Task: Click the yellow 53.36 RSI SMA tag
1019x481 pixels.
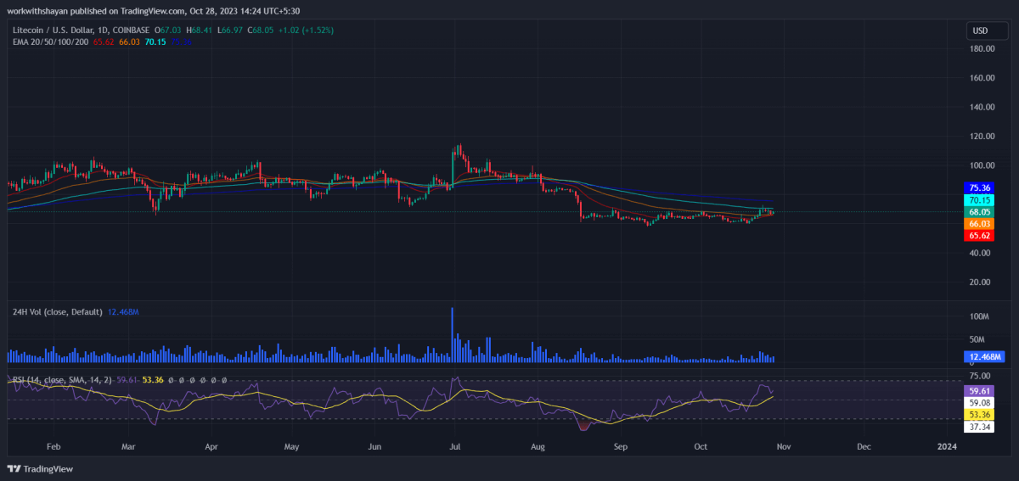Action: [979, 414]
